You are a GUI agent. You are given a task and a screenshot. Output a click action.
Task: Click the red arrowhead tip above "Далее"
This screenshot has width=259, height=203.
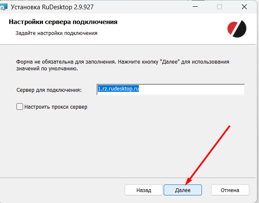187,183
